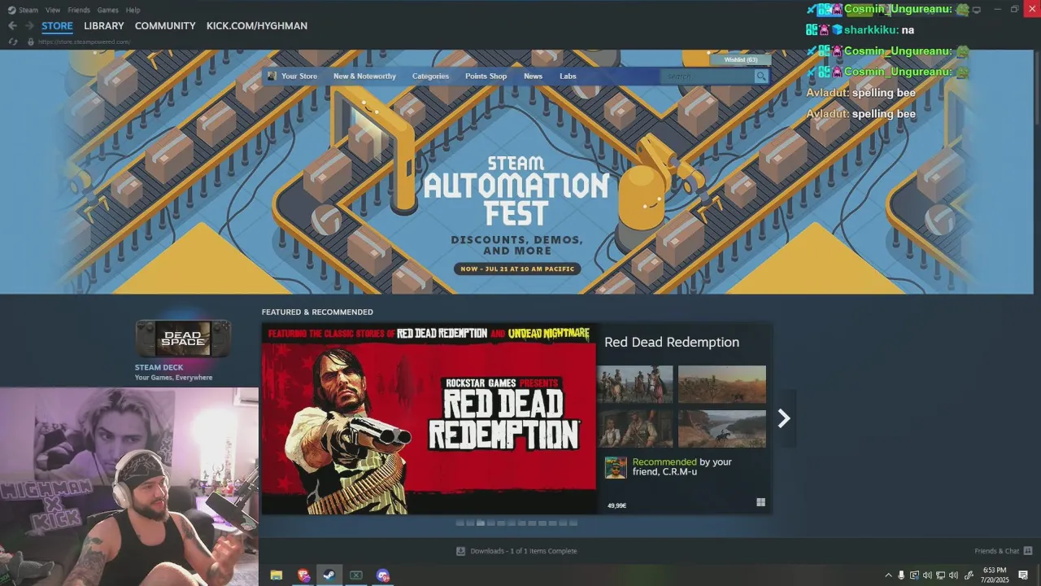
Task: Click the store URL address text
Action: coord(84,42)
